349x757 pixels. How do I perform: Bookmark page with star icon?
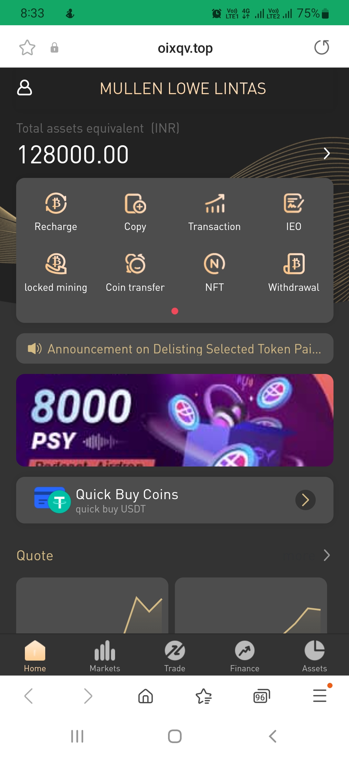pos(27,48)
